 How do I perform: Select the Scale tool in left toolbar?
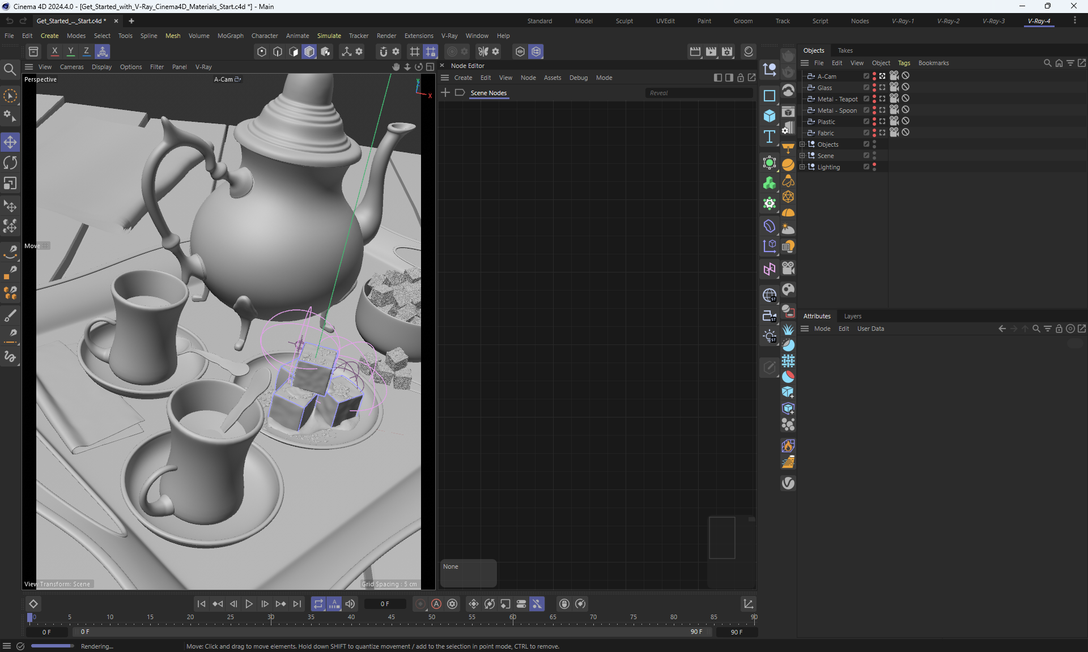coord(10,184)
